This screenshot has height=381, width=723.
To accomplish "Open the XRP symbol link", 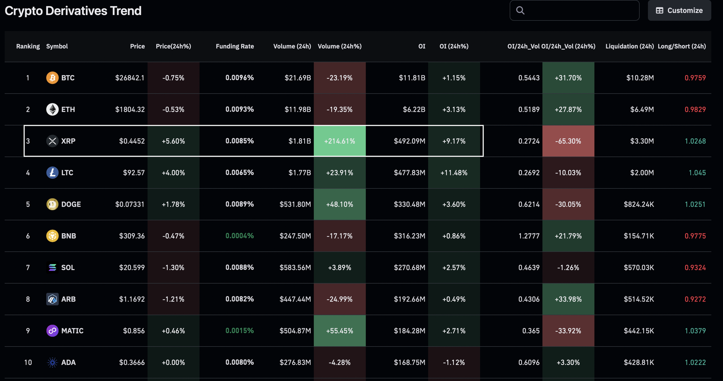I will point(68,141).
